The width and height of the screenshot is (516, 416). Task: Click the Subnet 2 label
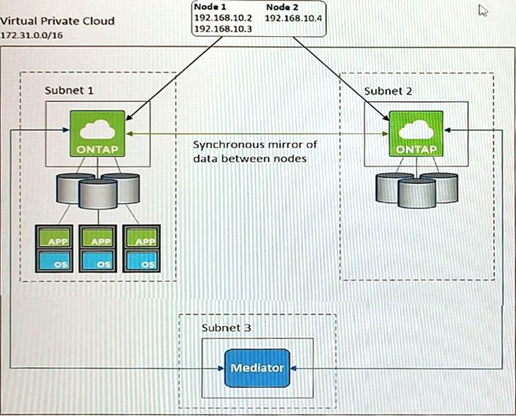point(389,91)
